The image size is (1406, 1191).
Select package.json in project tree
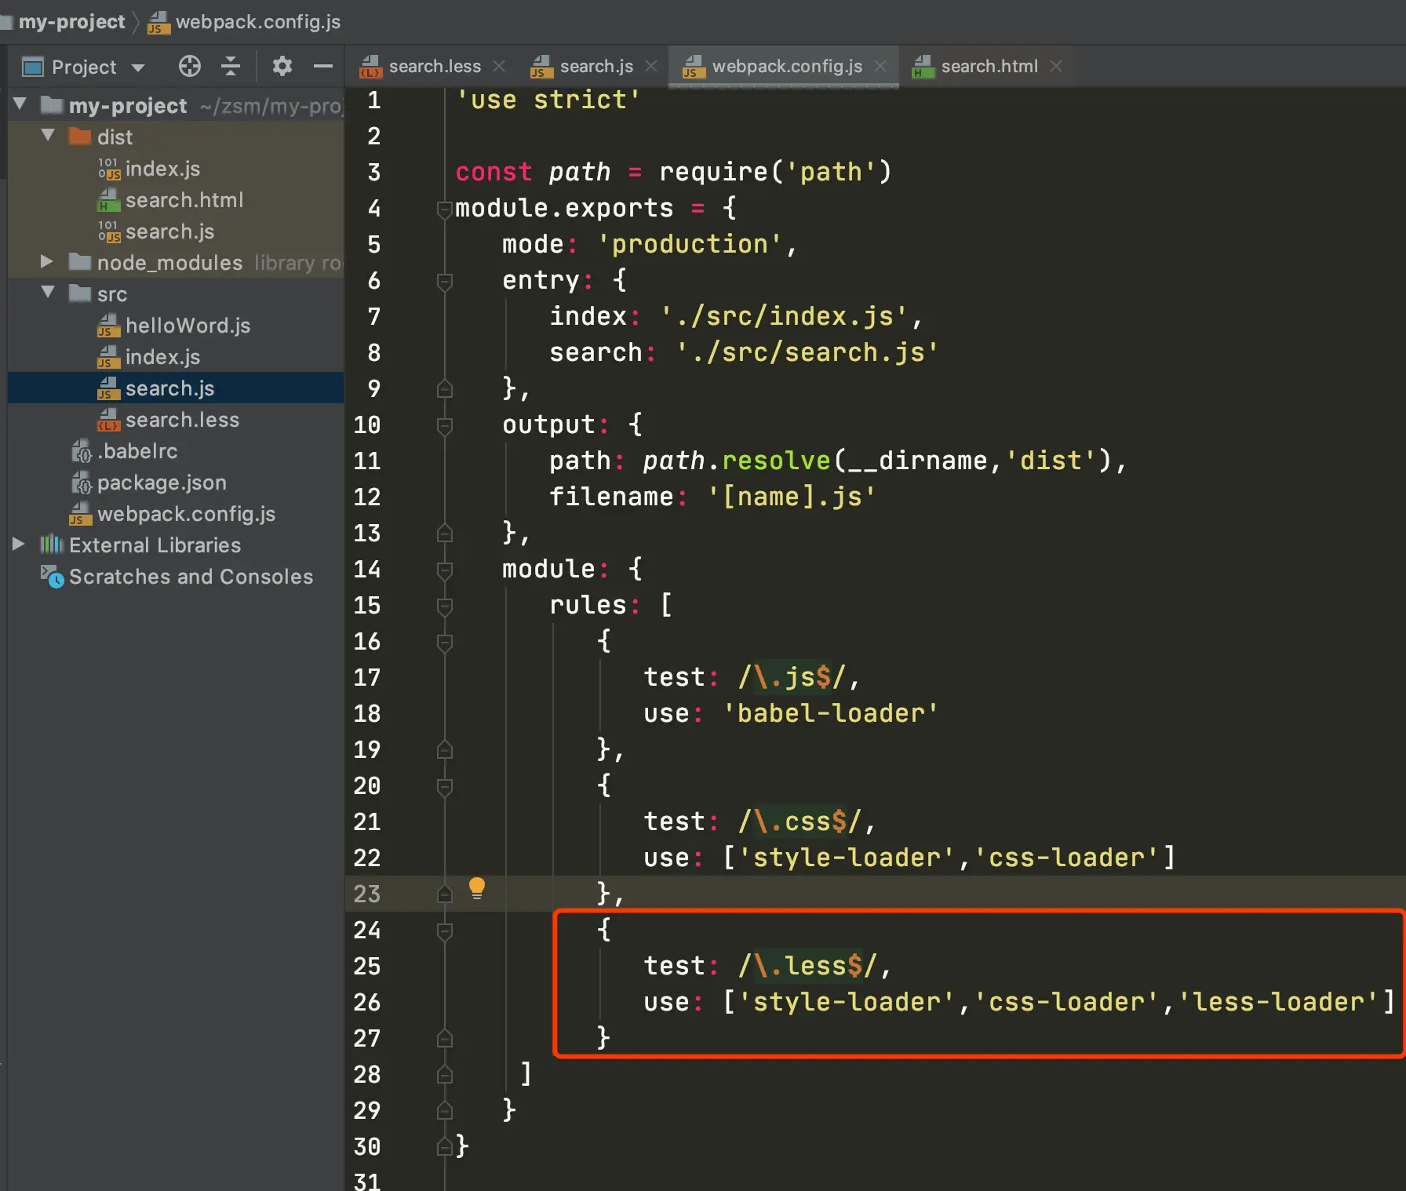pos(161,483)
